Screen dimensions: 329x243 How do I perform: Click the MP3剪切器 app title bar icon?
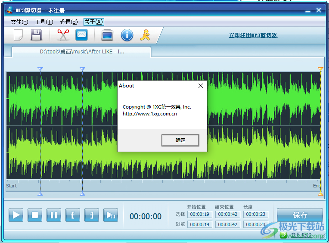[9, 10]
